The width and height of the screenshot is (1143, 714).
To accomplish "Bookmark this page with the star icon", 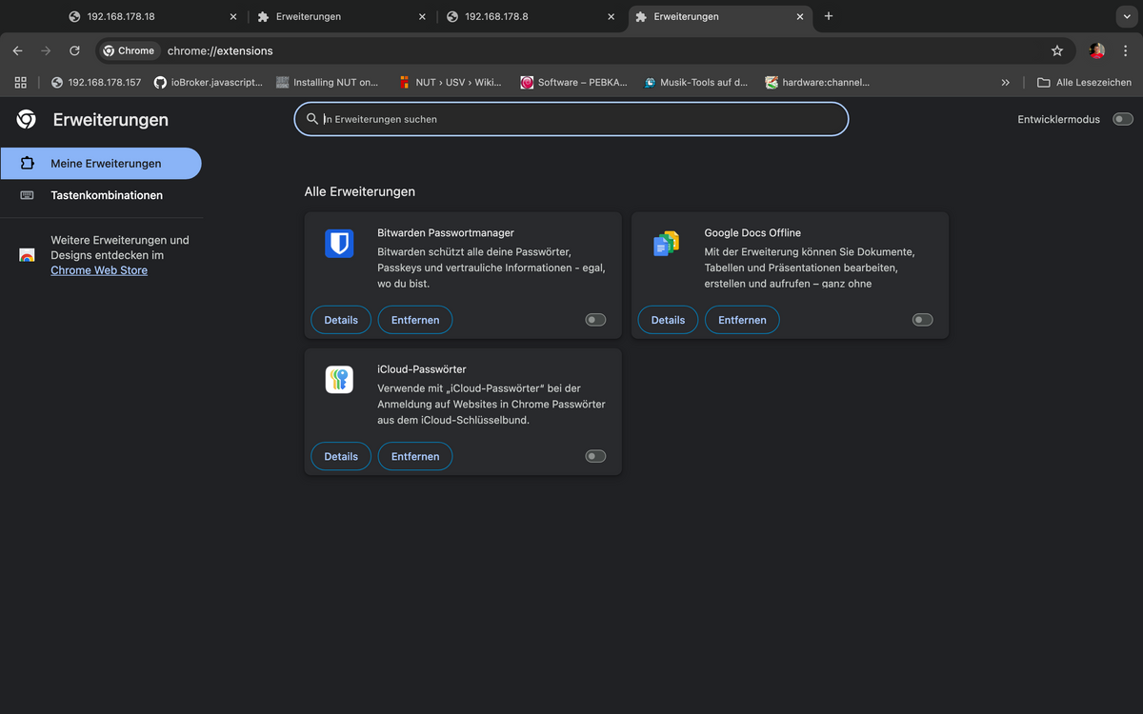I will pyautogui.click(x=1056, y=50).
